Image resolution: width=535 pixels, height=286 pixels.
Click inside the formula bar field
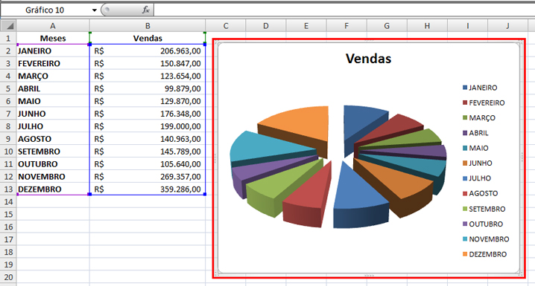tap(344, 10)
